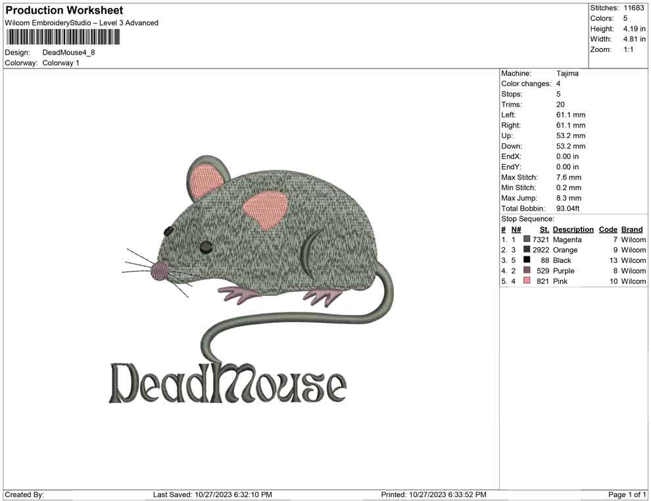
Task: Click the 'Orange' description in row 2
Action: tap(565, 250)
